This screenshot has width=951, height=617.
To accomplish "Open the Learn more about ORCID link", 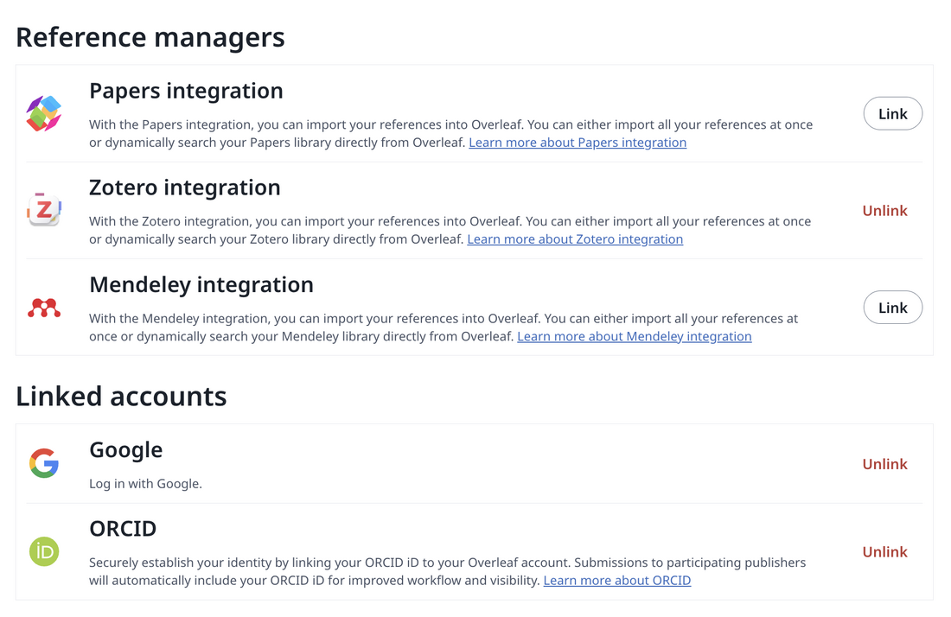I will point(616,581).
